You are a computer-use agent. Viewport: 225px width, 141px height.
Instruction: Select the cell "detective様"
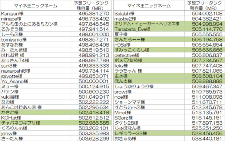click(149, 55)
